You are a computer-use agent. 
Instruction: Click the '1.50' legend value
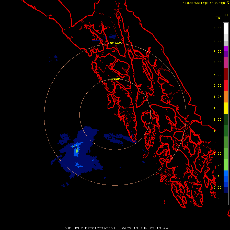[217, 108]
